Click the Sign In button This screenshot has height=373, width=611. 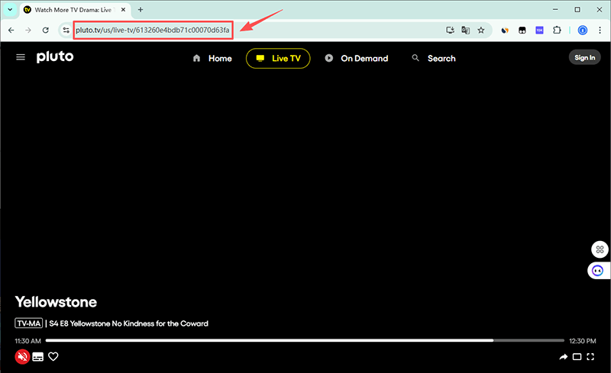[584, 58]
